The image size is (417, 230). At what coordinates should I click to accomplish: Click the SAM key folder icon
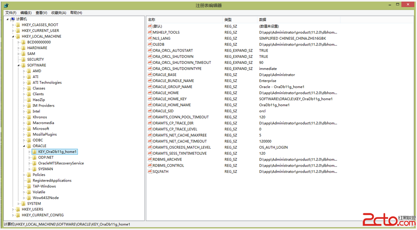[x=23, y=54]
